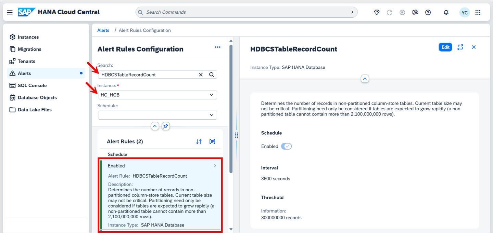This screenshot has height=233, width=493.
Task: Select the HDBCSTableRecordCount alert rule row
Action: coord(161,195)
